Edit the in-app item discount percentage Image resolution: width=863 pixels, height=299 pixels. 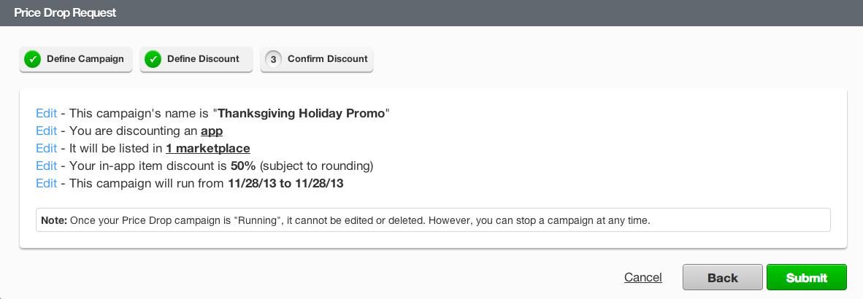(x=46, y=166)
